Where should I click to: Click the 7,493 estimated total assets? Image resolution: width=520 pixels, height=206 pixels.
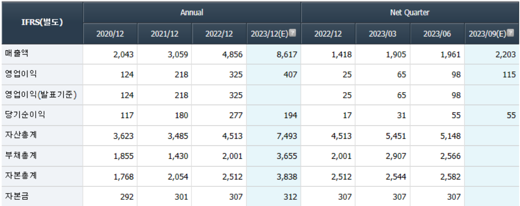pos(287,136)
